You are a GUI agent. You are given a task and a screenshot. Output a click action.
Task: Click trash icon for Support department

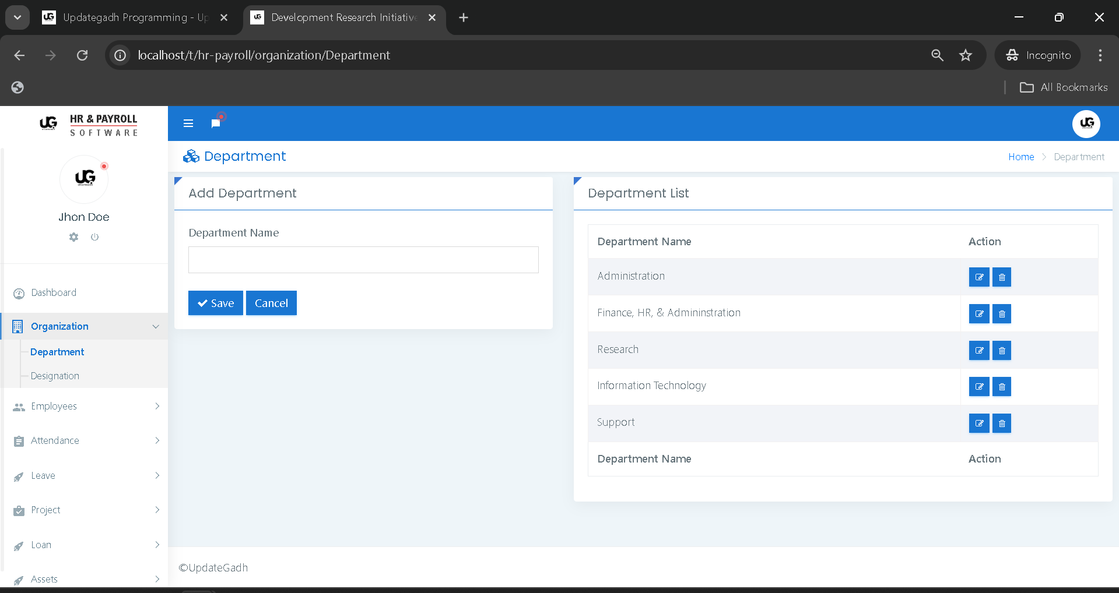click(1001, 423)
